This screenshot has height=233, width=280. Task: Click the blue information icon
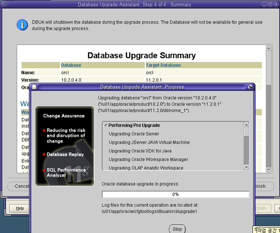point(22,25)
